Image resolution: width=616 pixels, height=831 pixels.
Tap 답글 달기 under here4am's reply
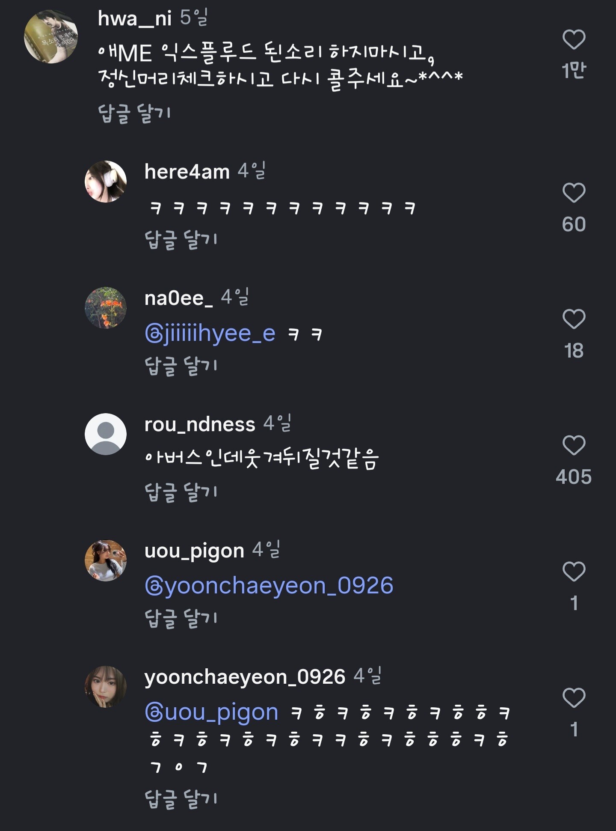click(181, 240)
